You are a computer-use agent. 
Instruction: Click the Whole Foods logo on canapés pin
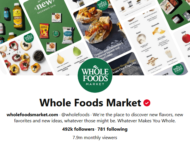click(x=29, y=38)
